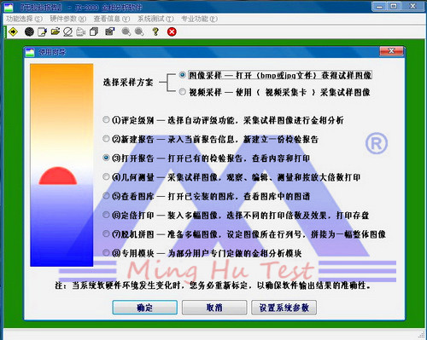This screenshot has width=427, height=340.
Task: Choose option ②新建报告 radio button
Action: click(x=106, y=139)
